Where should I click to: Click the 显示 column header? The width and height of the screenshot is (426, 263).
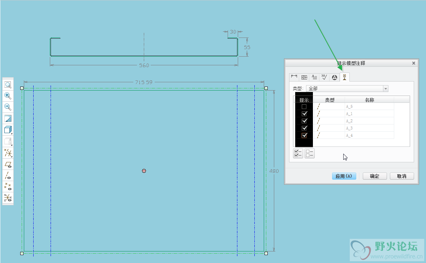coord(304,100)
